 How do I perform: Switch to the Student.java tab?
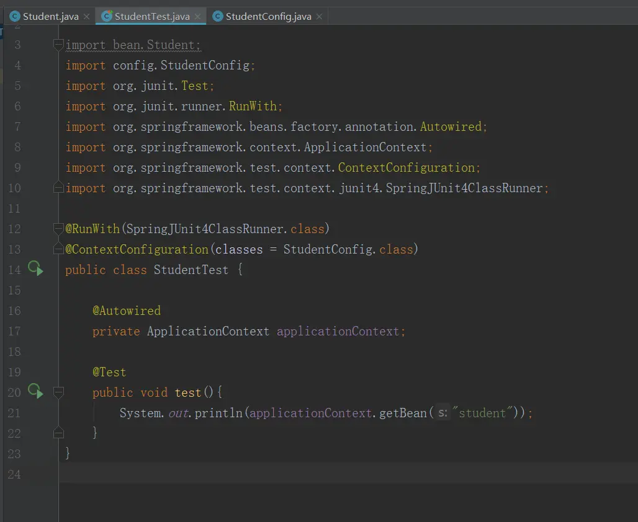[x=50, y=17]
